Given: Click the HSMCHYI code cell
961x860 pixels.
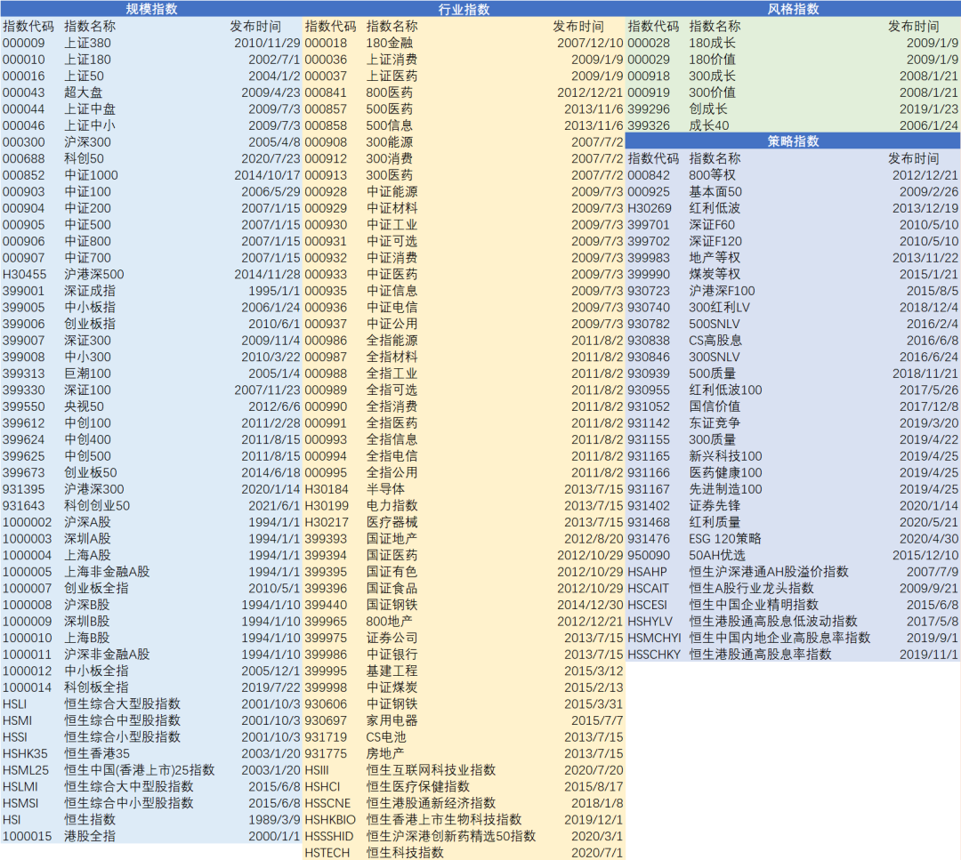Looking at the screenshot, I should point(654,639).
